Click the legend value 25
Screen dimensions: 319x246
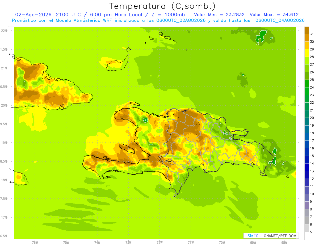(312, 80)
